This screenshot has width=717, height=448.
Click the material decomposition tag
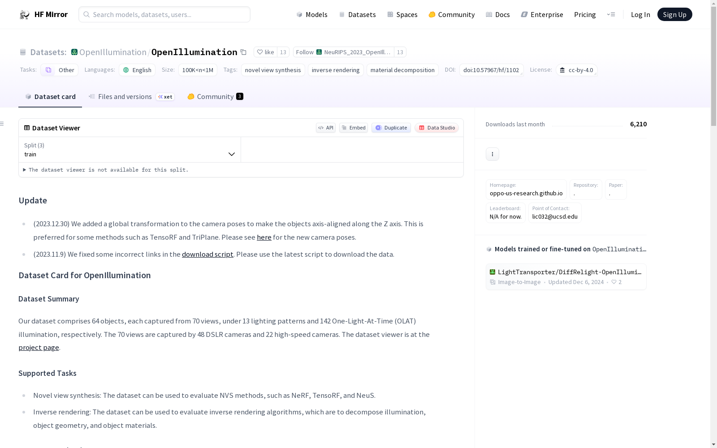(402, 70)
